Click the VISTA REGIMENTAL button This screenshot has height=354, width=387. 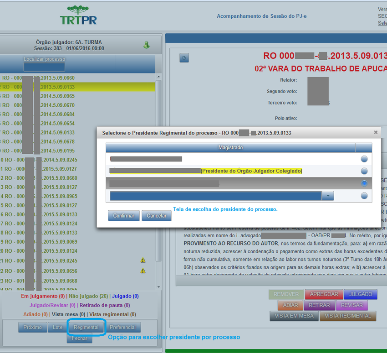pos(348,316)
